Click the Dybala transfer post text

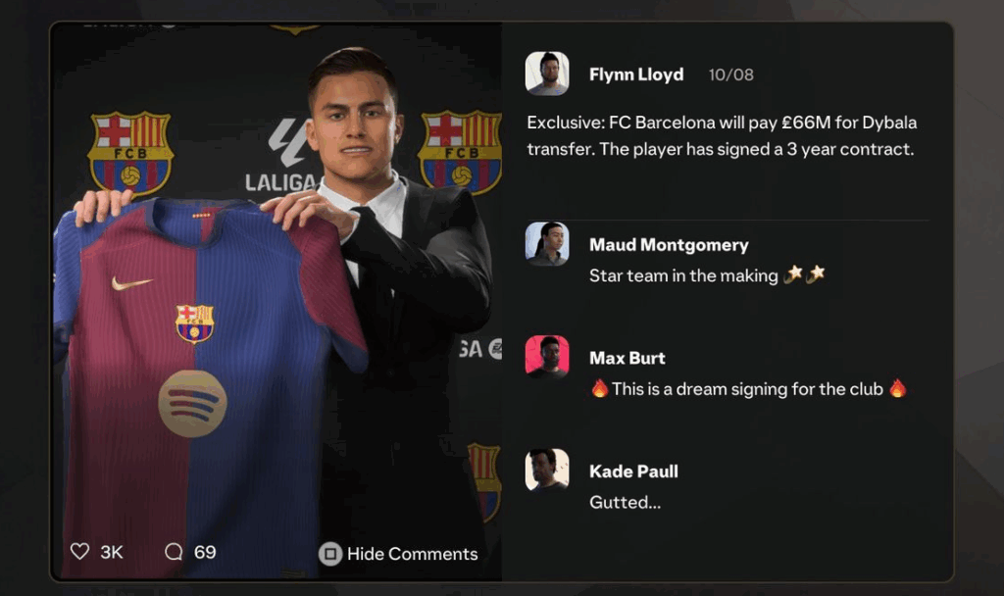[x=722, y=135]
